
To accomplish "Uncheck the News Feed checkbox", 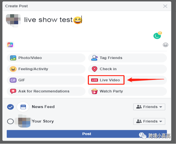I will pyautogui.click(x=10, y=107).
